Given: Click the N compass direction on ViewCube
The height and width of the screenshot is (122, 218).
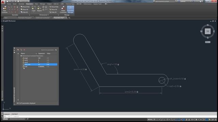Looking at the screenshot, I should (x=208, y=25).
